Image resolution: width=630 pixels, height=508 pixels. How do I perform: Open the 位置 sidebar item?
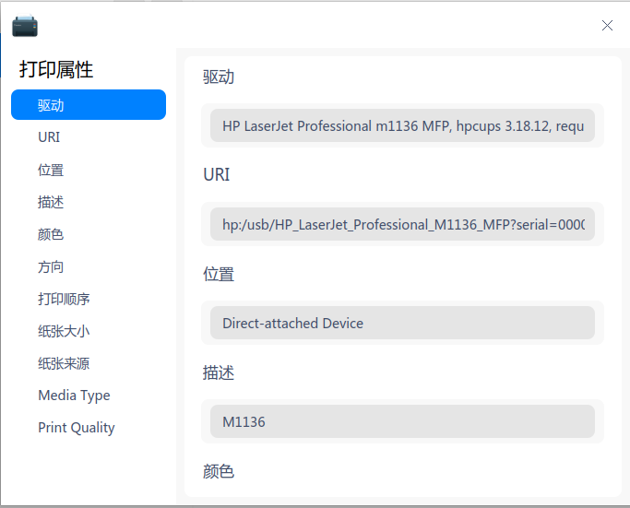(x=51, y=170)
